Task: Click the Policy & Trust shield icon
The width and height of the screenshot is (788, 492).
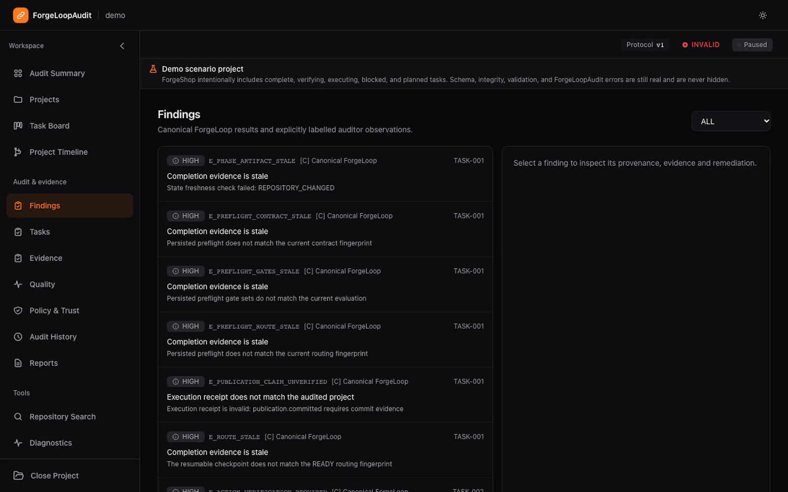Action: coord(18,310)
